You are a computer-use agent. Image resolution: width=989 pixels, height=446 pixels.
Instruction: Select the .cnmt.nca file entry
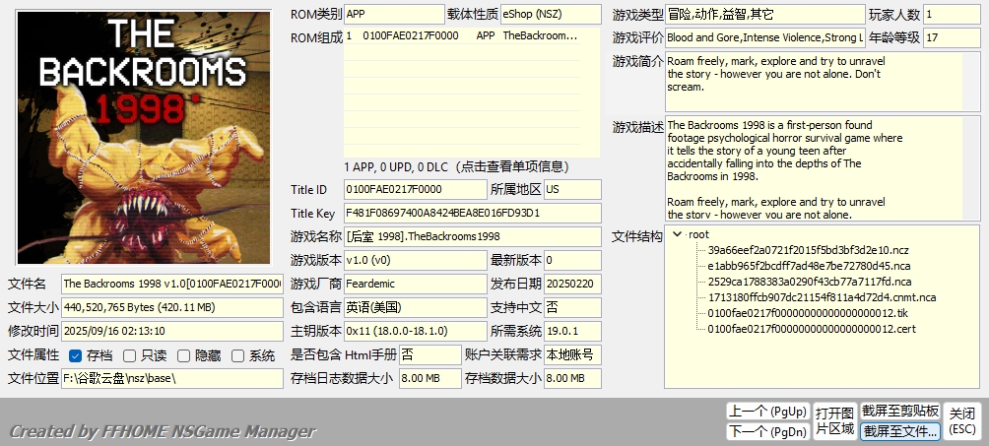coord(821,297)
